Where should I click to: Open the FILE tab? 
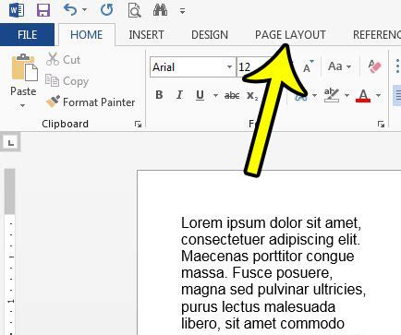[x=27, y=34]
